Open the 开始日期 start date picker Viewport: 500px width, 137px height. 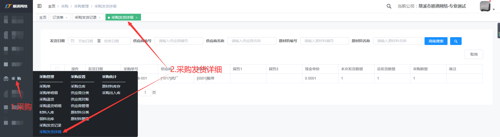coord(86,41)
